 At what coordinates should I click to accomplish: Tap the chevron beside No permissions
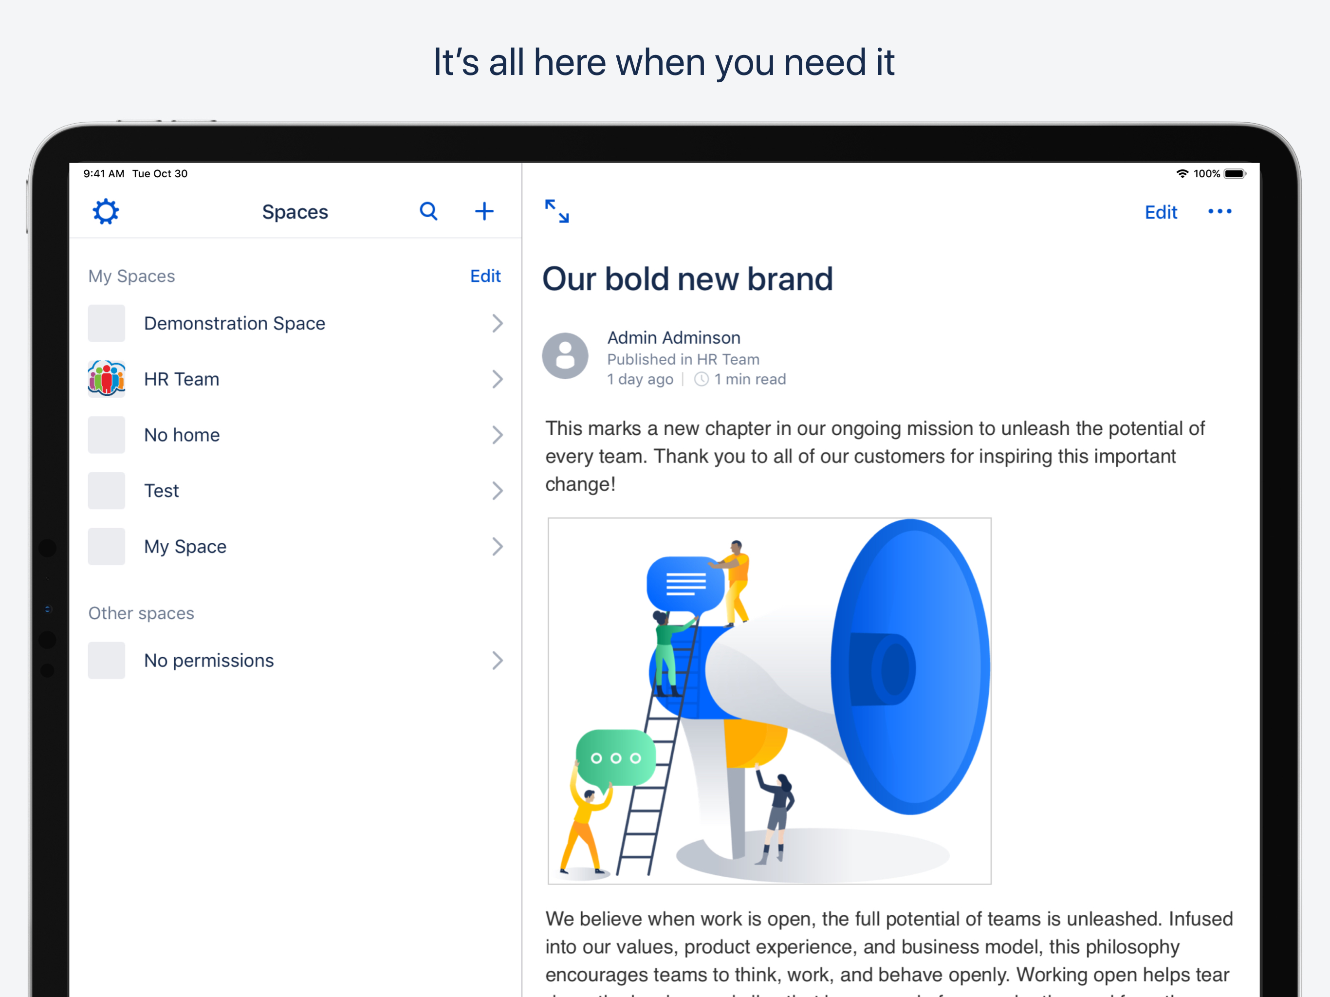point(497,660)
